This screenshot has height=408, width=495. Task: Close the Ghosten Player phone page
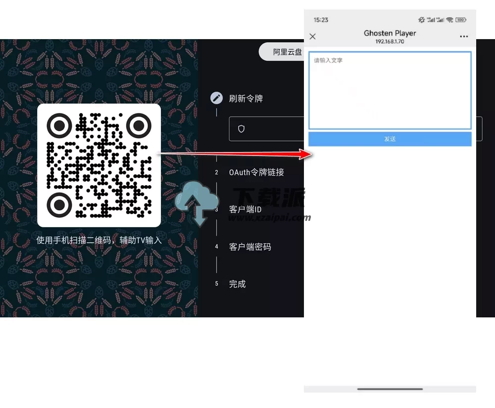coord(312,37)
